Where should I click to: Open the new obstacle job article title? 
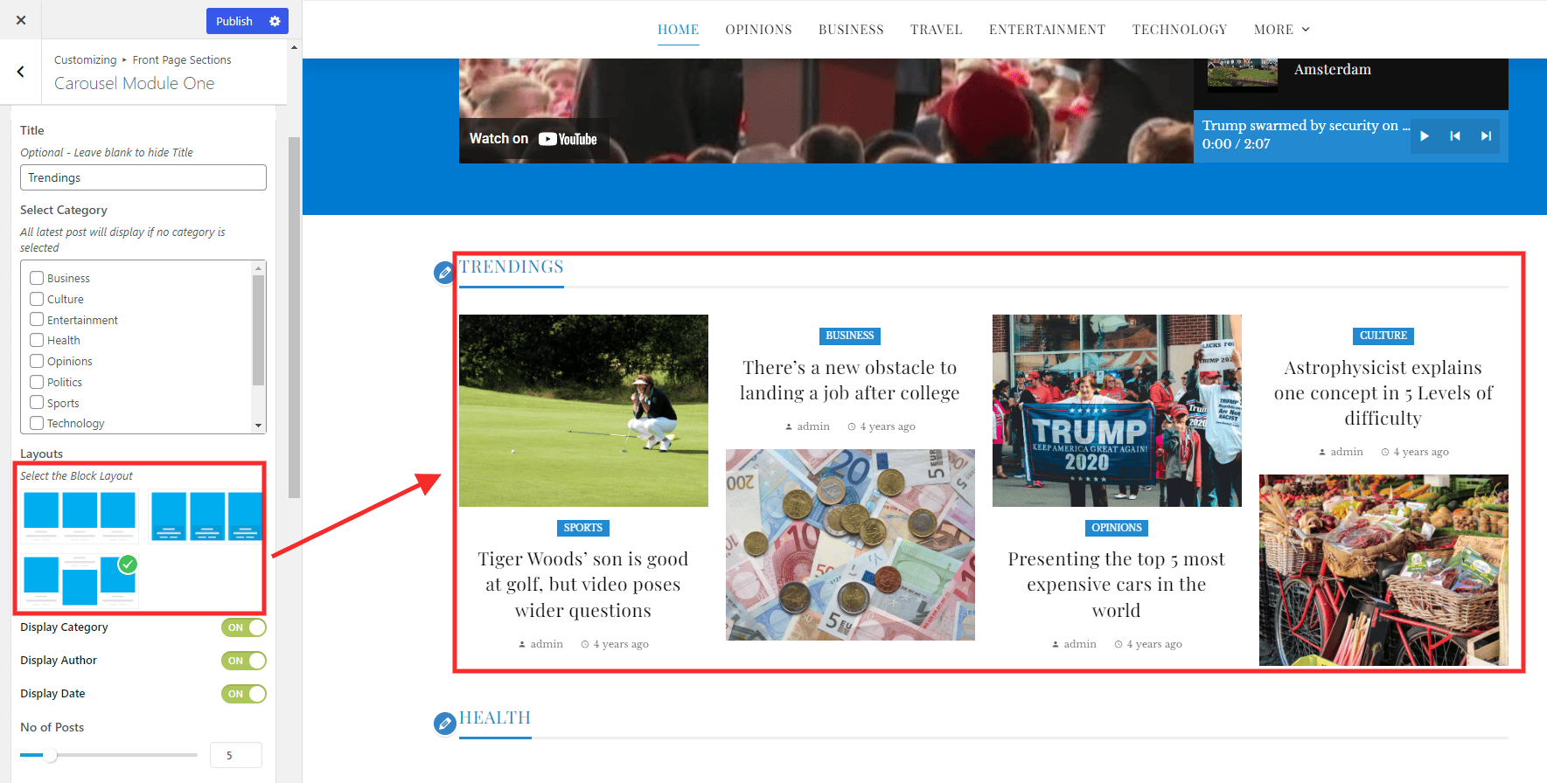click(x=850, y=380)
